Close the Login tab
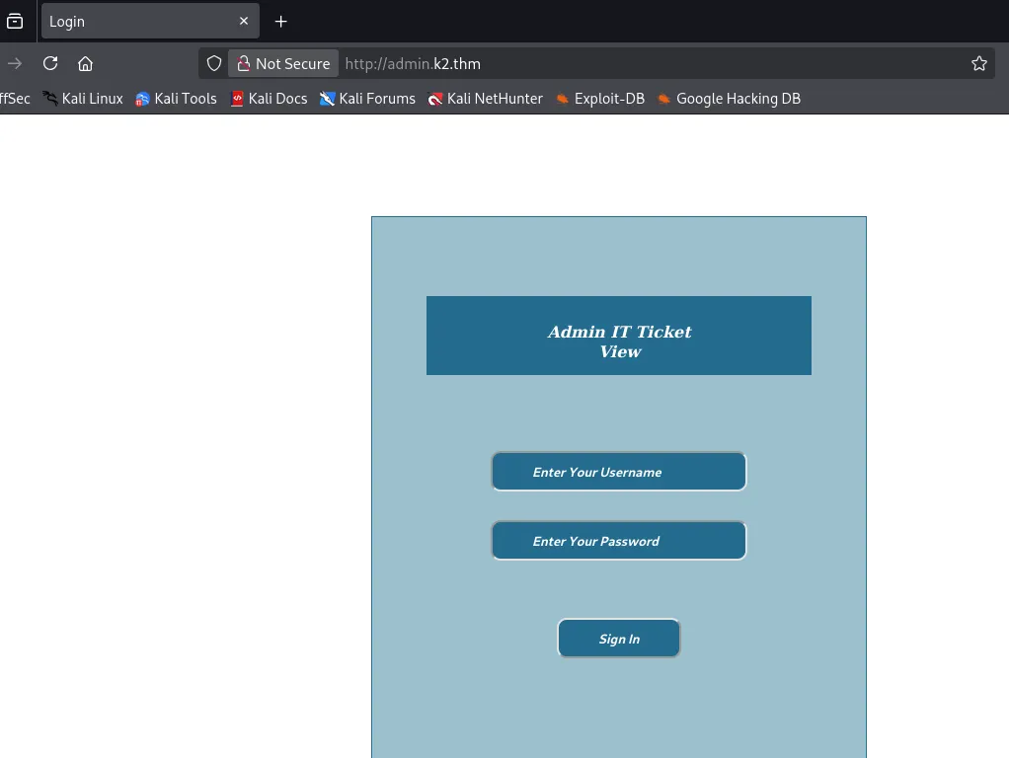Image resolution: width=1009 pixels, height=758 pixels. (x=244, y=22)
